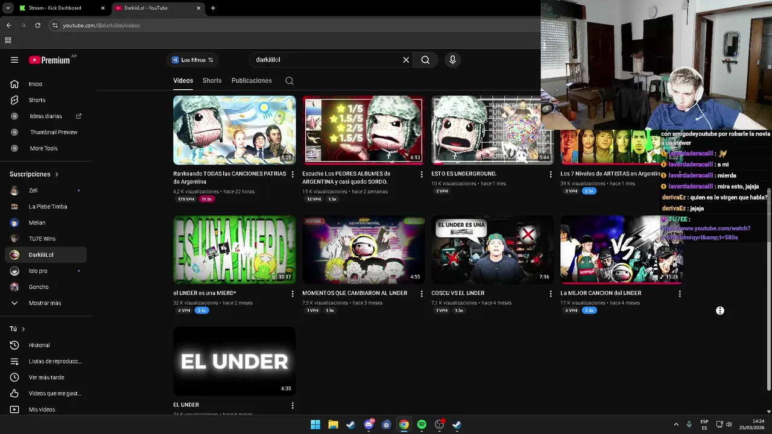Click the YouTube Premium logo

pos(49,60)
